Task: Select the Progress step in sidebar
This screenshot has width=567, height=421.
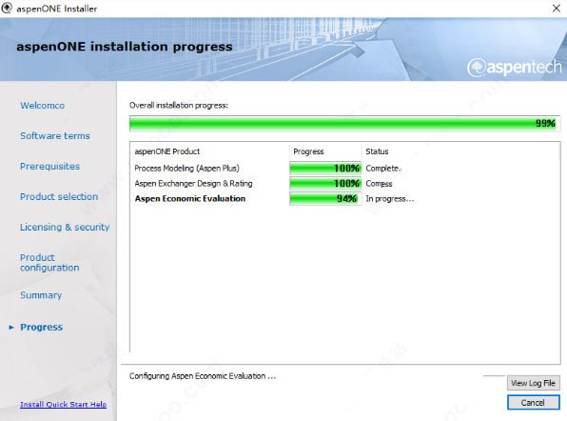Action: (42, 327)
